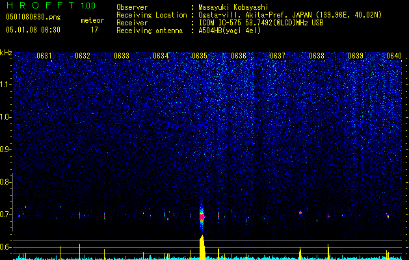Click the 0.6 kHz axis label
This screenshot has width=409, height=260.
point(5,247)
